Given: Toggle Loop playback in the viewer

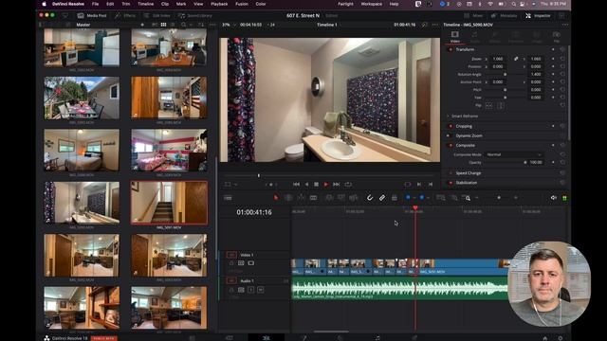Looking at the screenshot, I should click(348, 185).
